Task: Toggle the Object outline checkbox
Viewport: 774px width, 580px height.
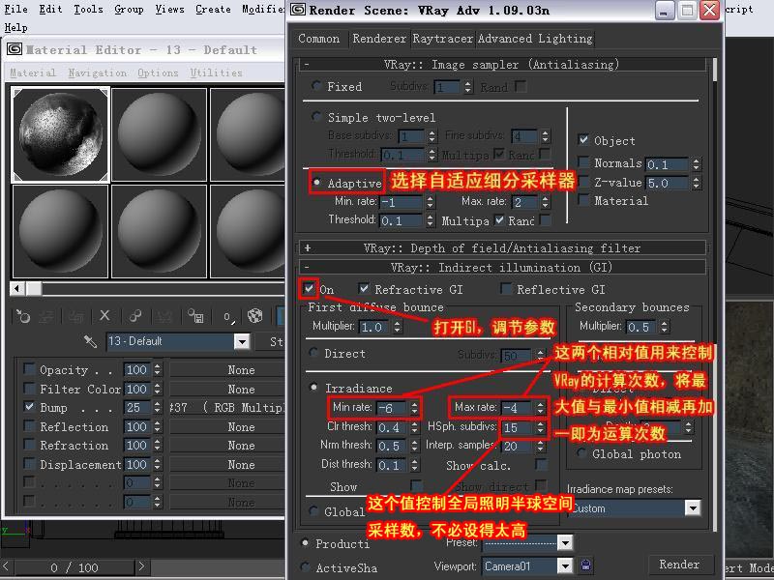Action: pyautogui.click(x=583, y=139)
